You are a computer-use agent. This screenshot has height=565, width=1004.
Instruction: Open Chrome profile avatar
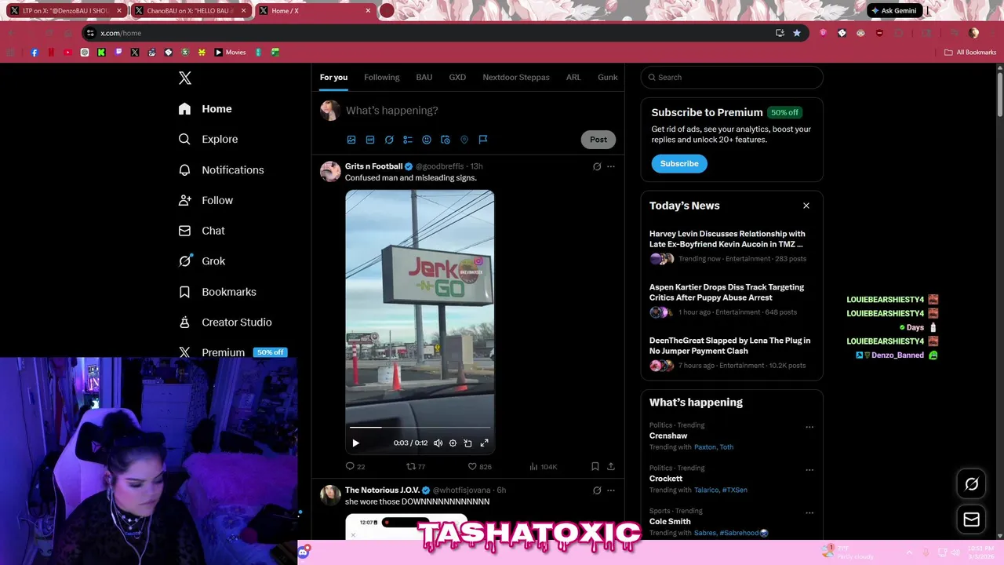973,33
